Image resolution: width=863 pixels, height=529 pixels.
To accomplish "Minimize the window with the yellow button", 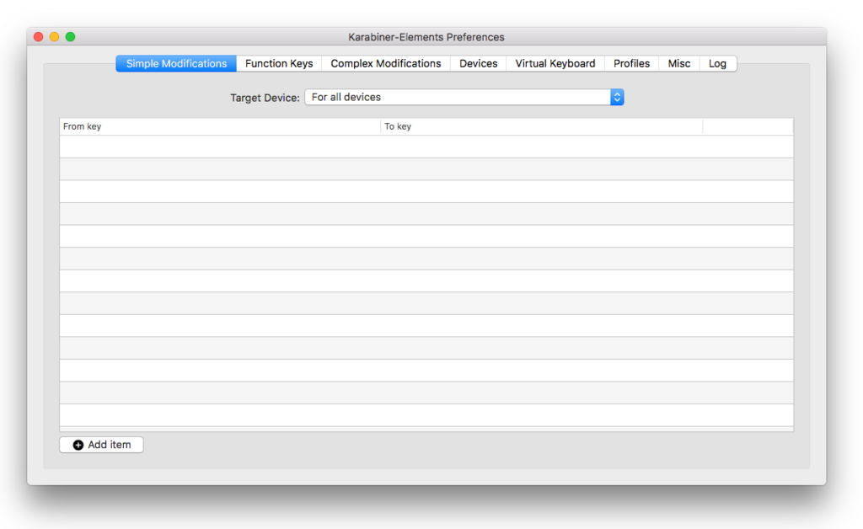I will (55, 37).
